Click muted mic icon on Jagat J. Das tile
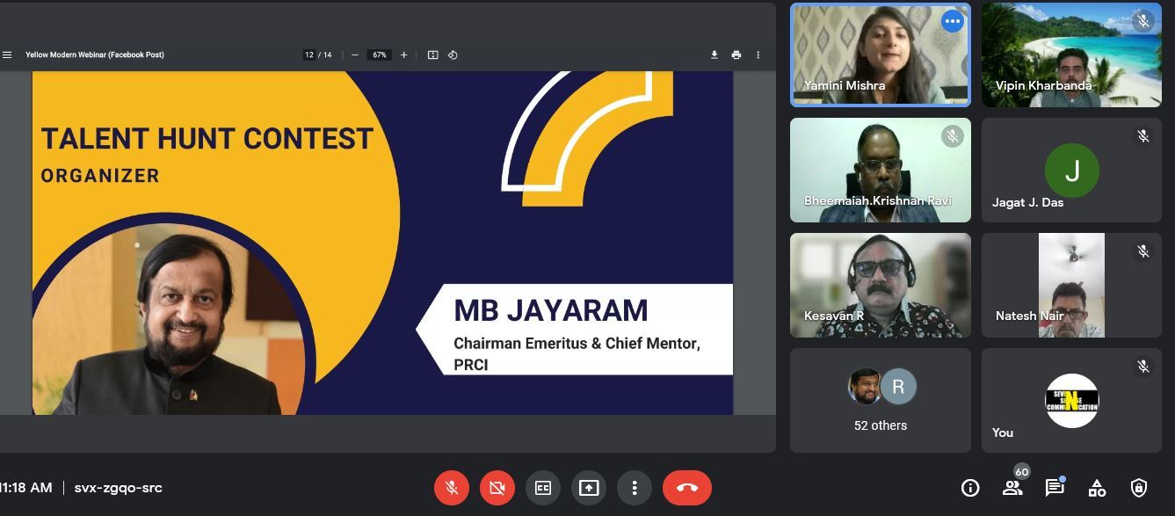1175x516 pixels. 1143,136
